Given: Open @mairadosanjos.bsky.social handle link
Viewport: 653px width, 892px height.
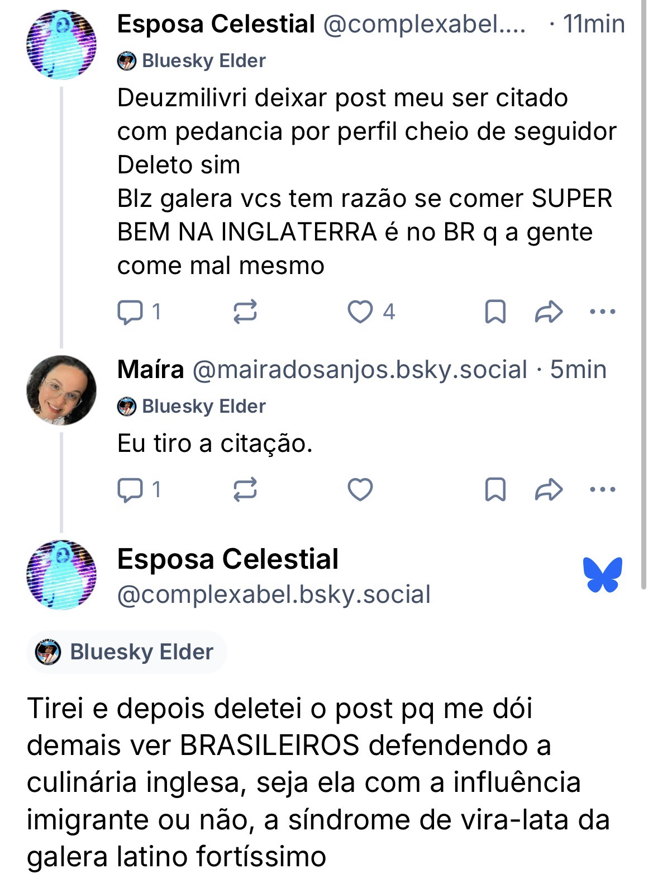Looking at the screenshot, I should click(x=360, y=370).
